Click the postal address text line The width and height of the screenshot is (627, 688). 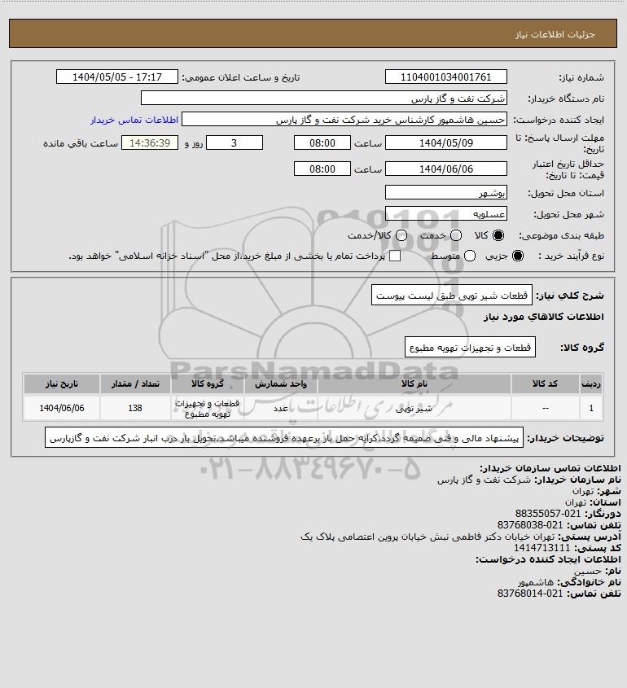[427, 537]
